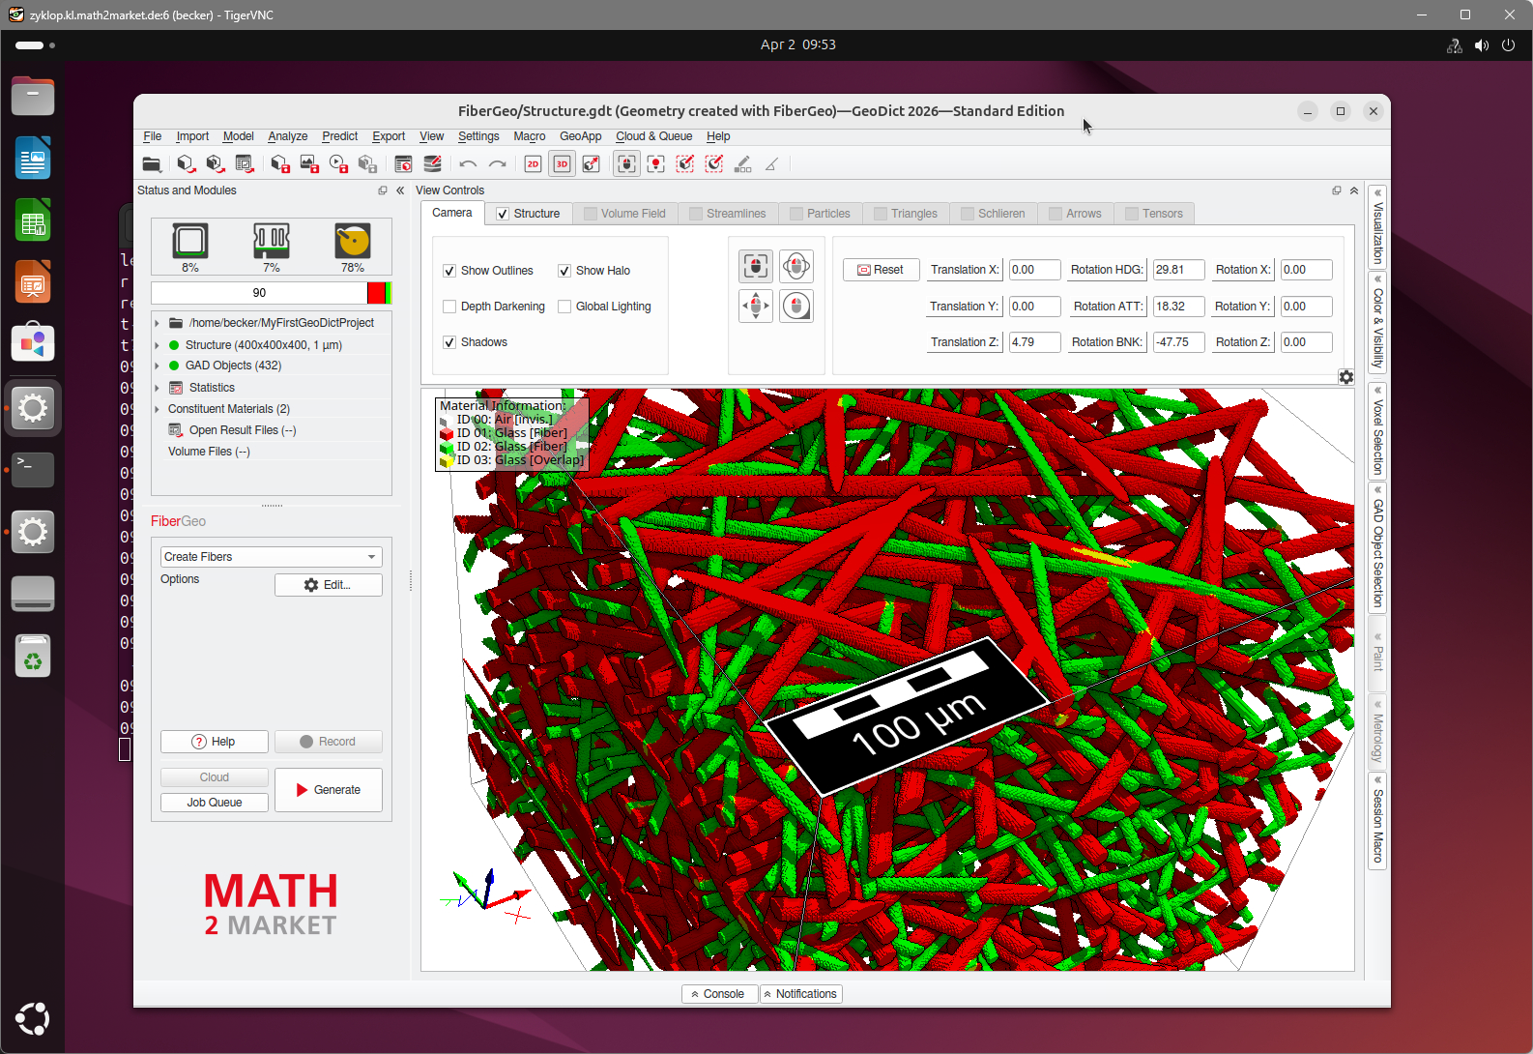Click the Edit... options button
Screen dimensions: 1533x1054
coord(329,585)
